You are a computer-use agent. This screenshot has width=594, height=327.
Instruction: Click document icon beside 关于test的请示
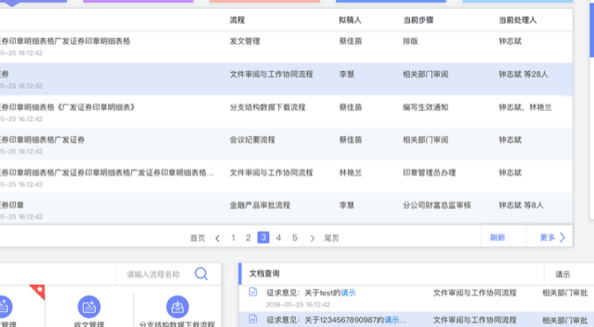coord(253,292)
